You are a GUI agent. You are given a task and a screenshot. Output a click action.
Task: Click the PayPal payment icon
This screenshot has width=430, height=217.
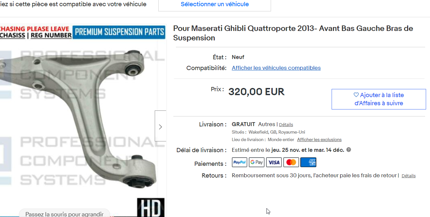pos(239,162)
